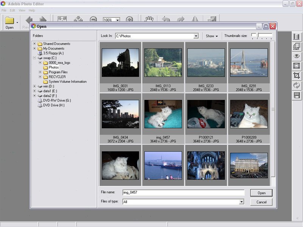Click the histogram bars icon in the sidebar
The width and height of the screenshot is (303, 227).
(x=297, y=37)
